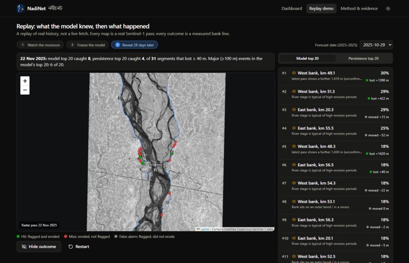The width and height of the screenshot is (409, 263).
Task: Open the Forecast date dropdown
Action: [x=376, y=45]
